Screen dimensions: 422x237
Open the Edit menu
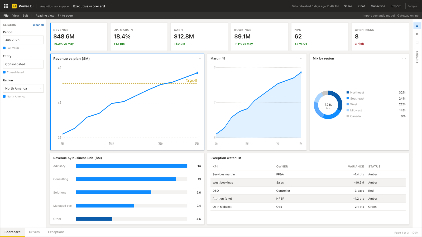[25, 16]
